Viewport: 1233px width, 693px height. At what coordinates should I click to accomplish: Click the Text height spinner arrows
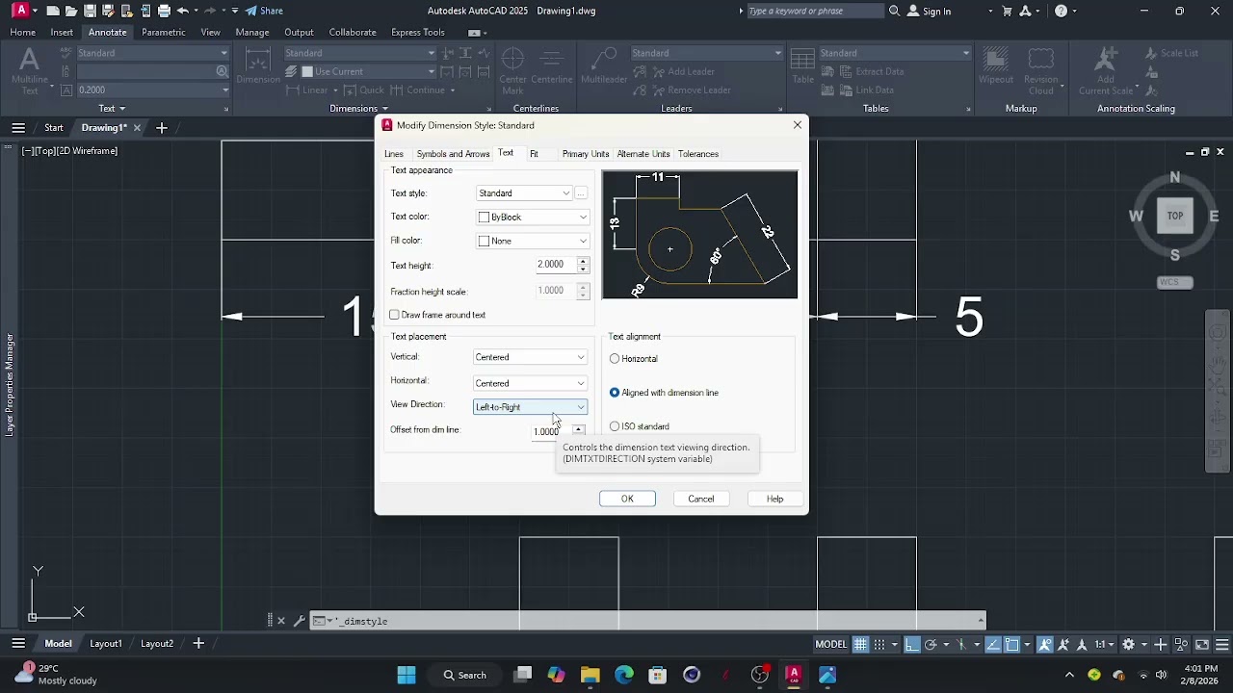click(583, 265)
